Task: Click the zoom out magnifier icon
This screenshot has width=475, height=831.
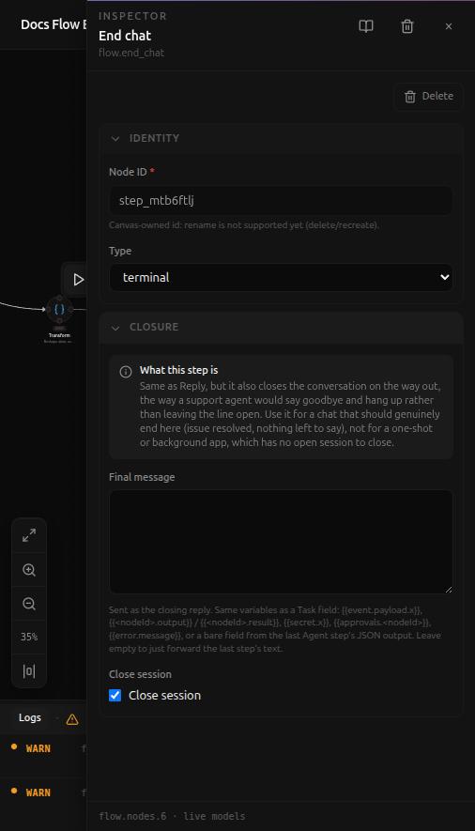Action: 29,604
